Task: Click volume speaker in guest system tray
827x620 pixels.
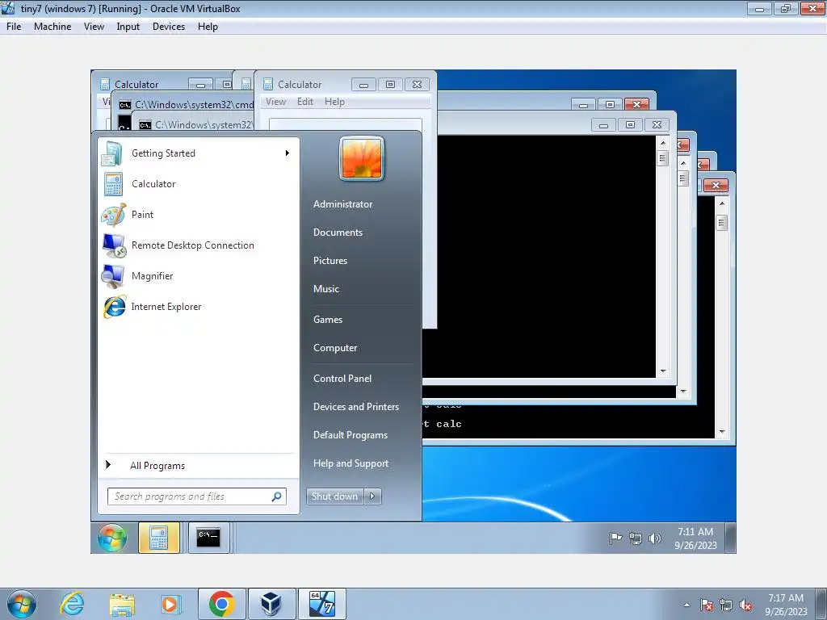Action: (x=654, y=538)
